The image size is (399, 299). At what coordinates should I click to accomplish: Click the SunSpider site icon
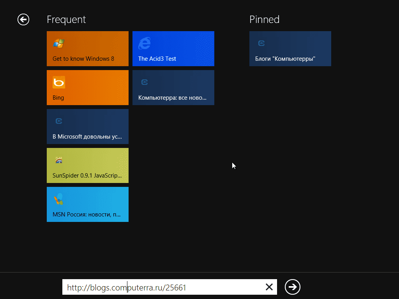pyautogui.click(x=59, y=160)
